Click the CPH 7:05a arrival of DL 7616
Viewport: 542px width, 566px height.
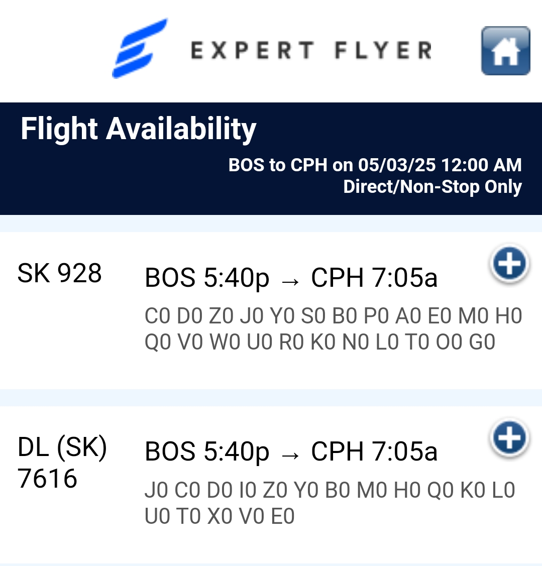click(374, 451)
